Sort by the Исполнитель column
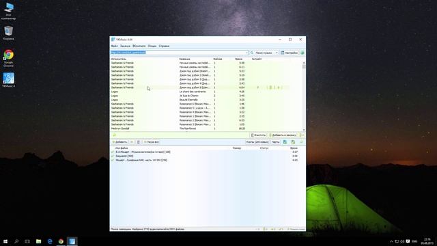The height and width of the screenshot is (246, 437). point(118,59)
